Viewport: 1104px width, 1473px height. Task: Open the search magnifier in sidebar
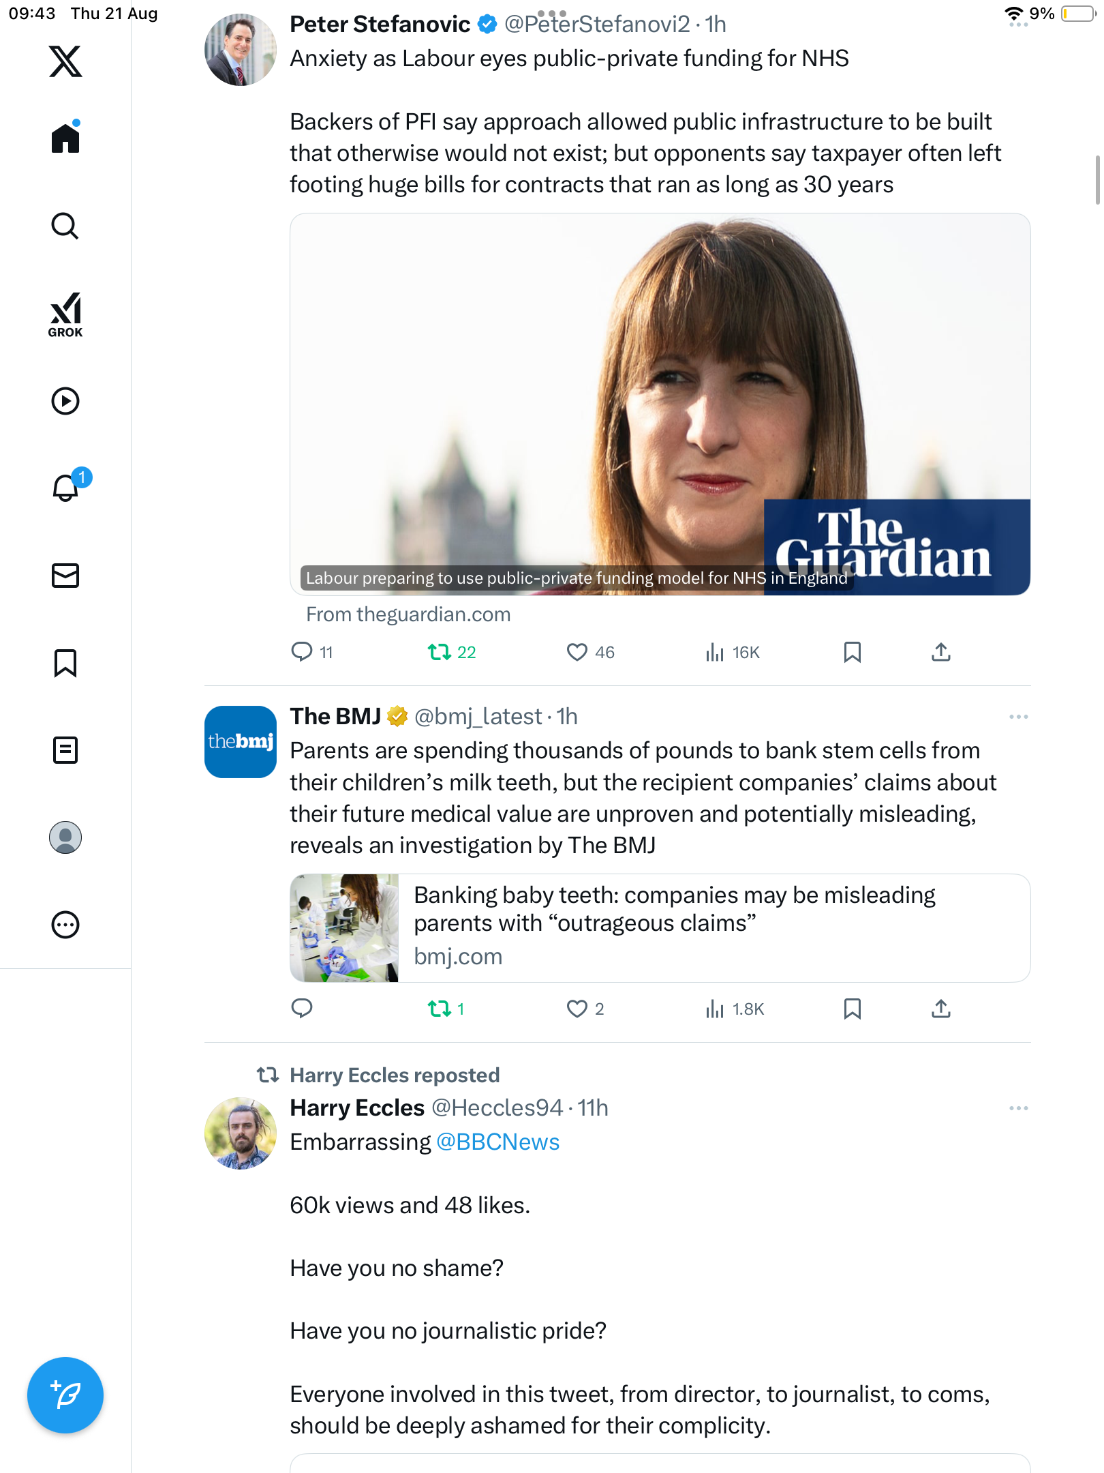tap(65, 226)
